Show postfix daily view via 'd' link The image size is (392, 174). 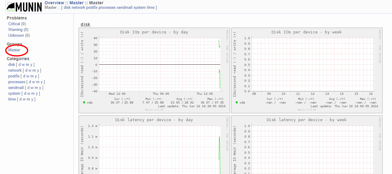24,76
